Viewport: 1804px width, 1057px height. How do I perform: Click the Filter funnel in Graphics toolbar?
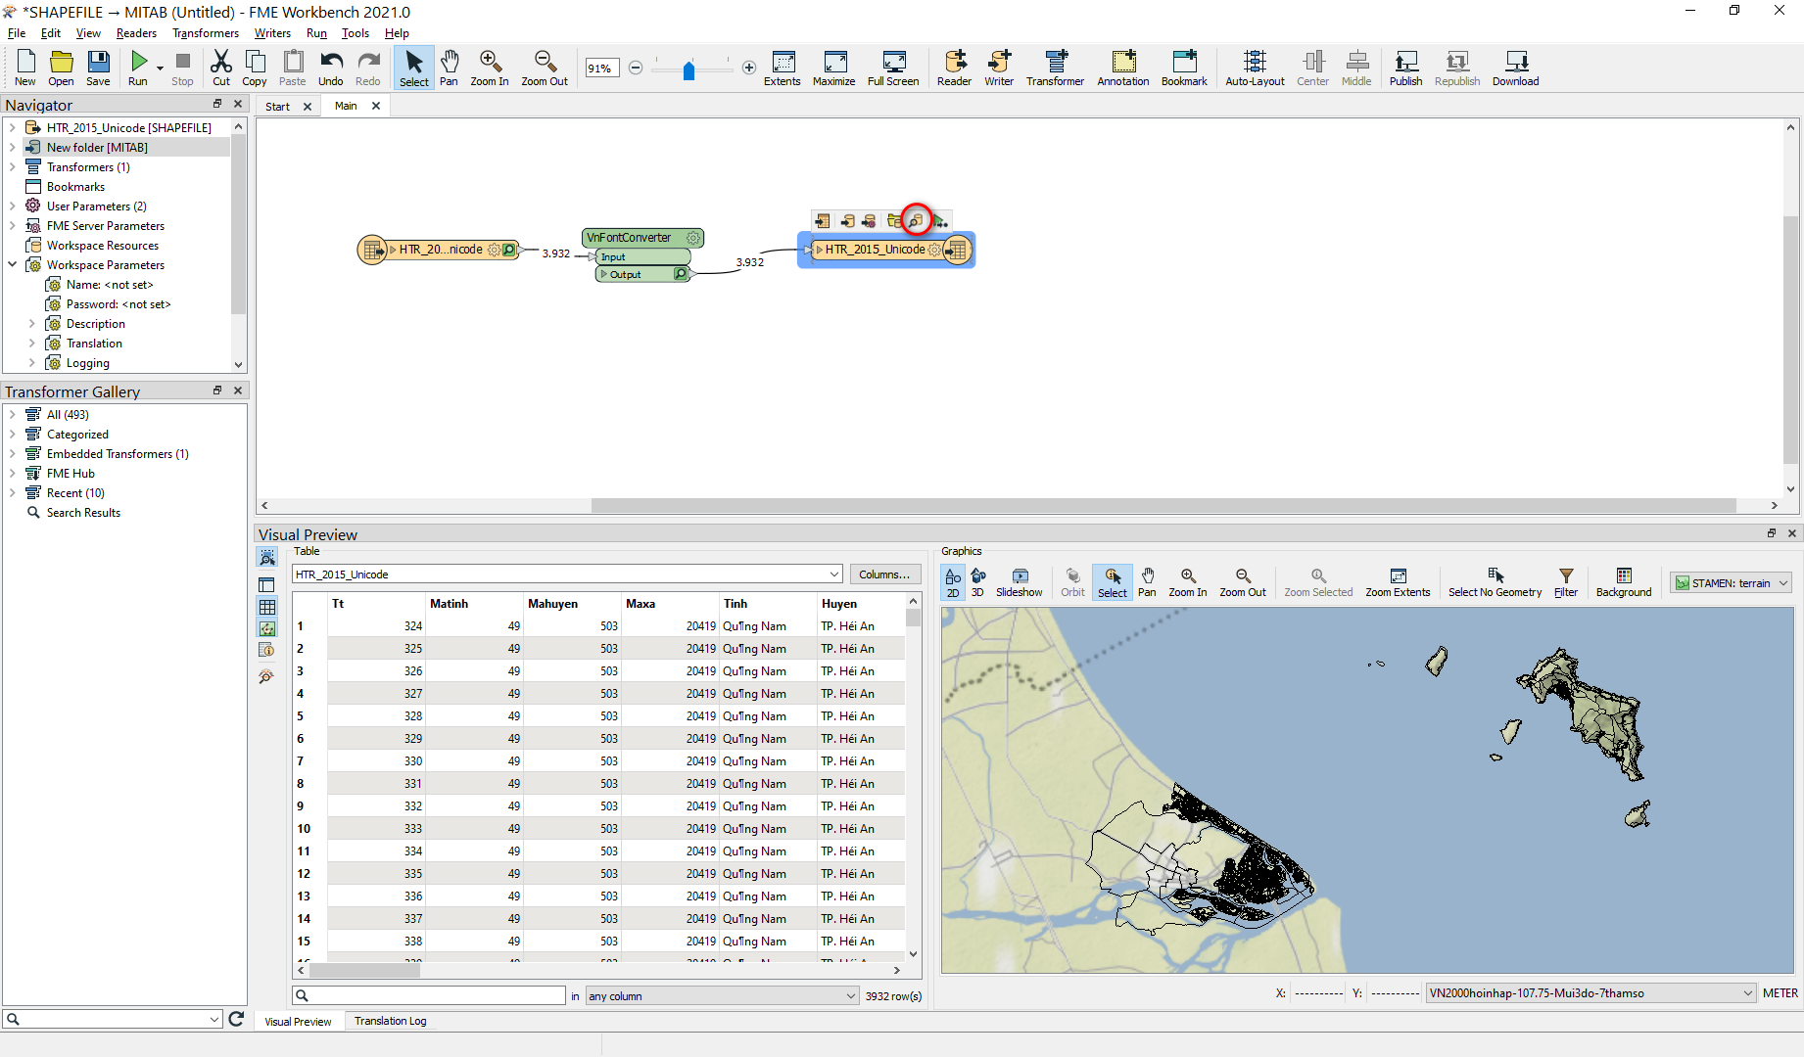point(1566,582)
